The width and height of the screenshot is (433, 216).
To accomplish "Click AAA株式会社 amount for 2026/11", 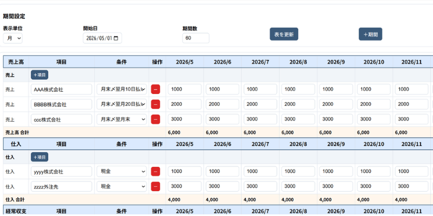I will 412,89.
